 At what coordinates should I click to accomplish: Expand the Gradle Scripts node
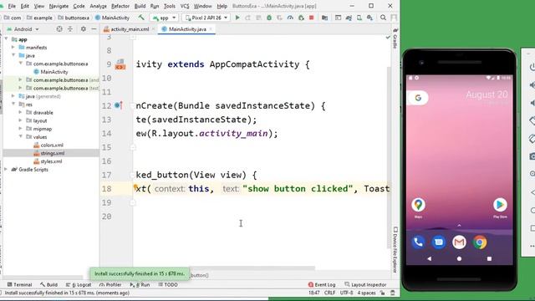(x=6, y=169)
